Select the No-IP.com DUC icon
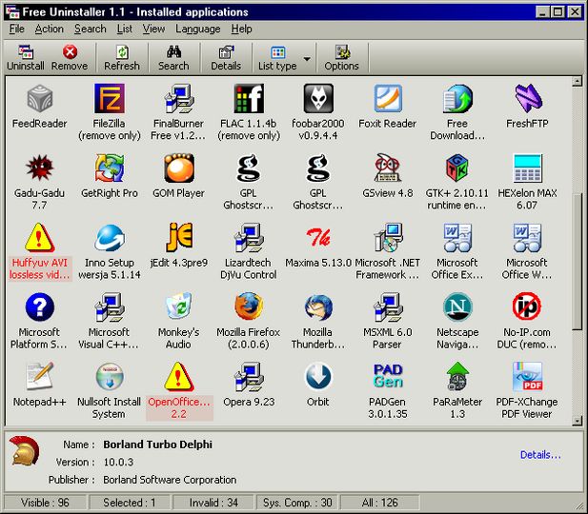 click(527, 307)
